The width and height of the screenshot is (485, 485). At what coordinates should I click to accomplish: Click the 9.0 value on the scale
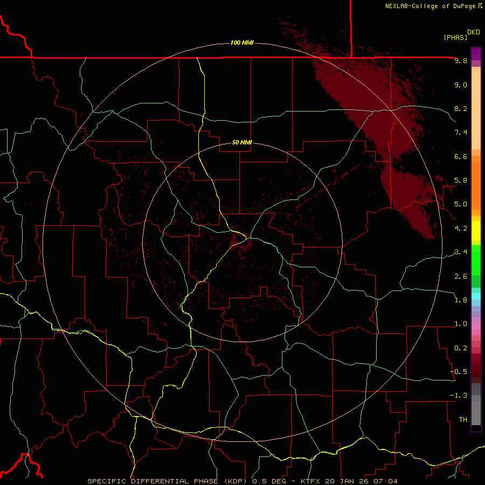pos(461,85)
